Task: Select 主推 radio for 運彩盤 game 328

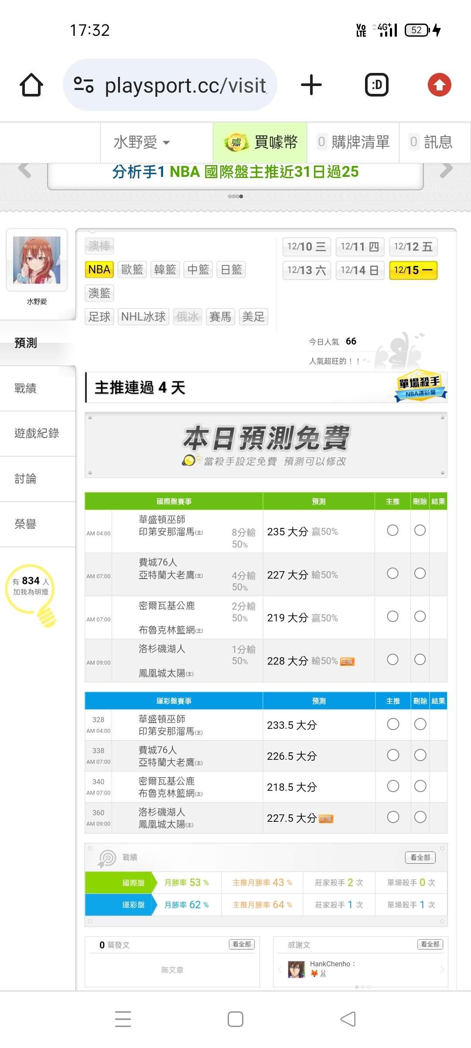Action: [393, 724]
